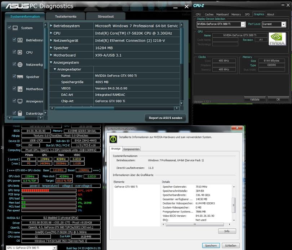Switch to the Stresstest tab
Viewport: 292px width, 250px height.
tap(106, 16)
